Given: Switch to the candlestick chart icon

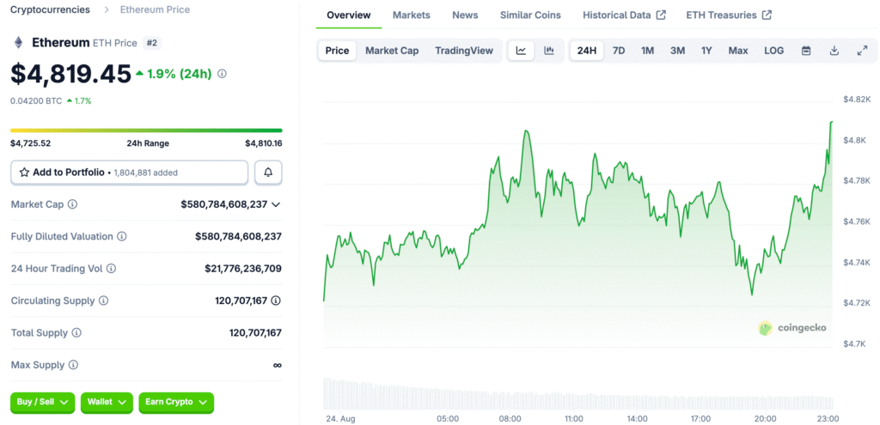Looking at the screenshot, I should [x=549, y=51].
